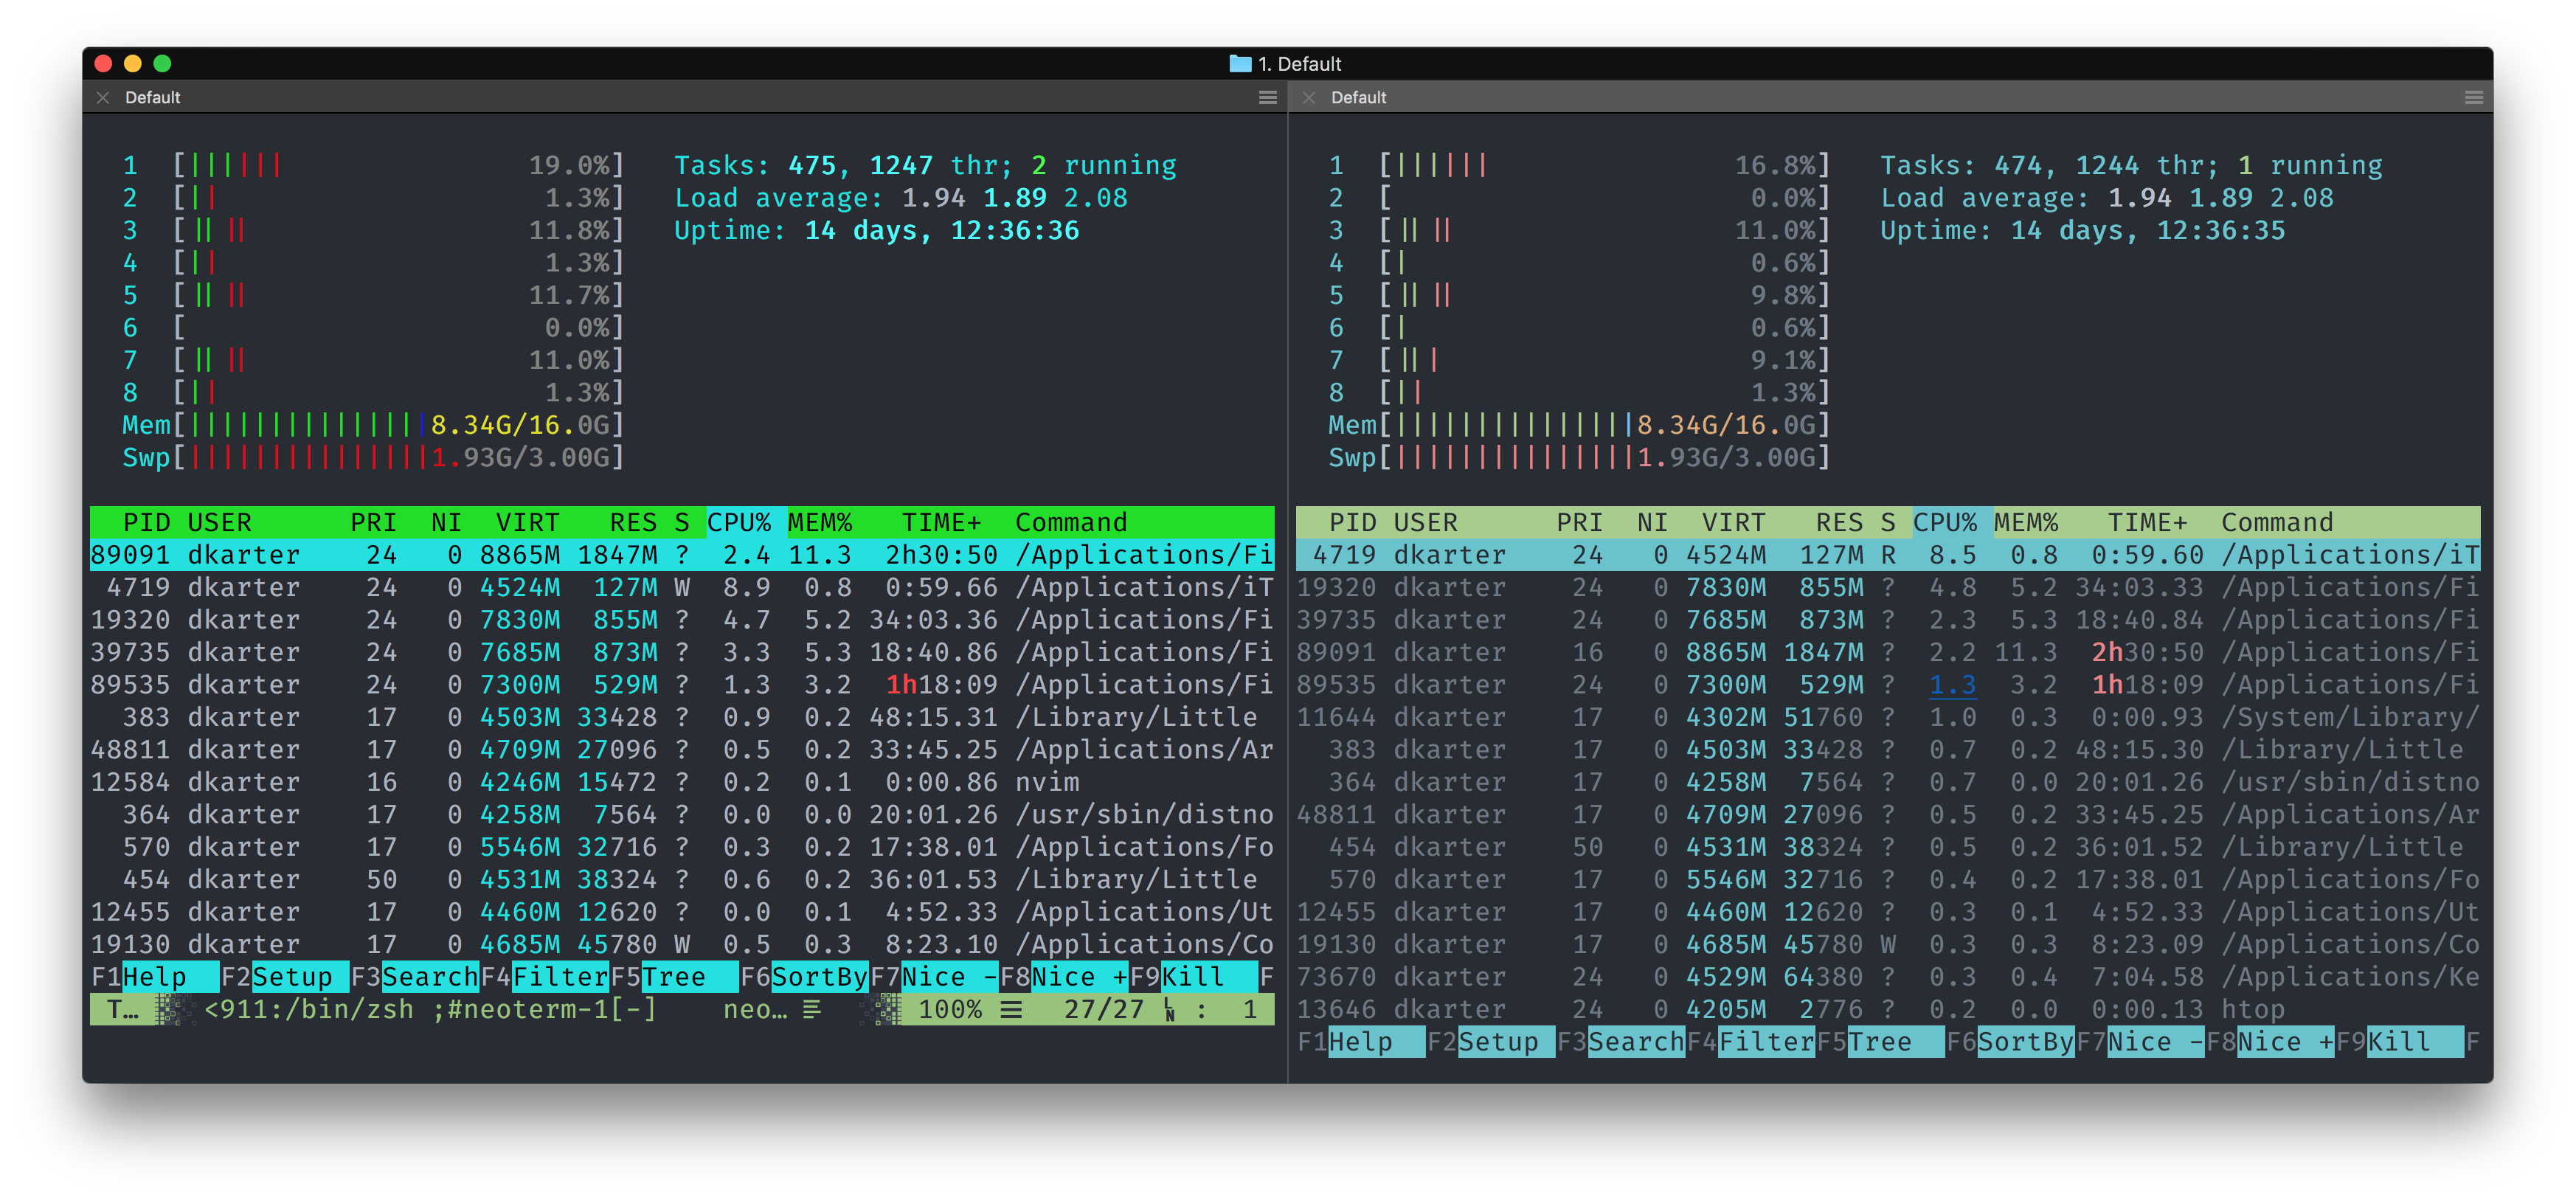Enable tree view with F5 Tree

[675, 977]
